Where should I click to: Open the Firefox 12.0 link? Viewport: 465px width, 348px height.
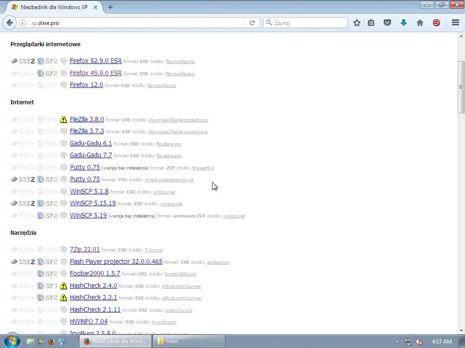[86, 85]
